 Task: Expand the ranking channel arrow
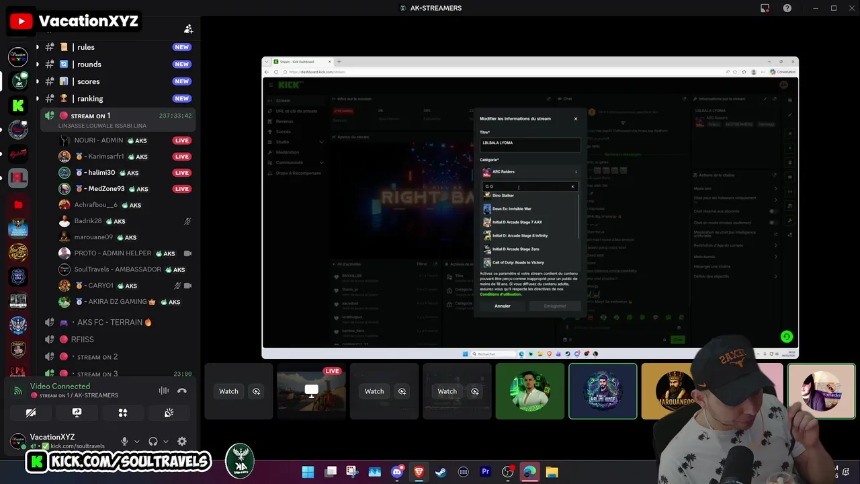point(37,99)
